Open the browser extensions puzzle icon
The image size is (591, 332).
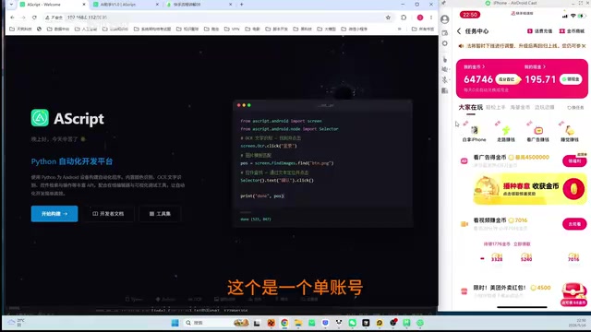coord(404,18)
